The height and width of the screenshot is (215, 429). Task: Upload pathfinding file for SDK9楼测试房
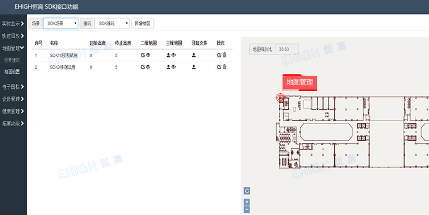click(194, 67)
